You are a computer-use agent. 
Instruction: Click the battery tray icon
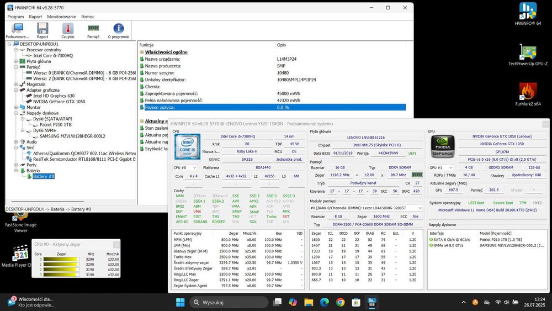click(515, 302)
